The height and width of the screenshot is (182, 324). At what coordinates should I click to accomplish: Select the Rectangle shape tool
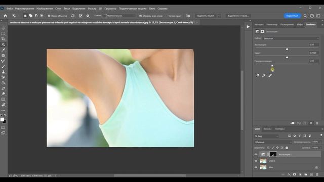pyautogui.click(x=3, y=99)
